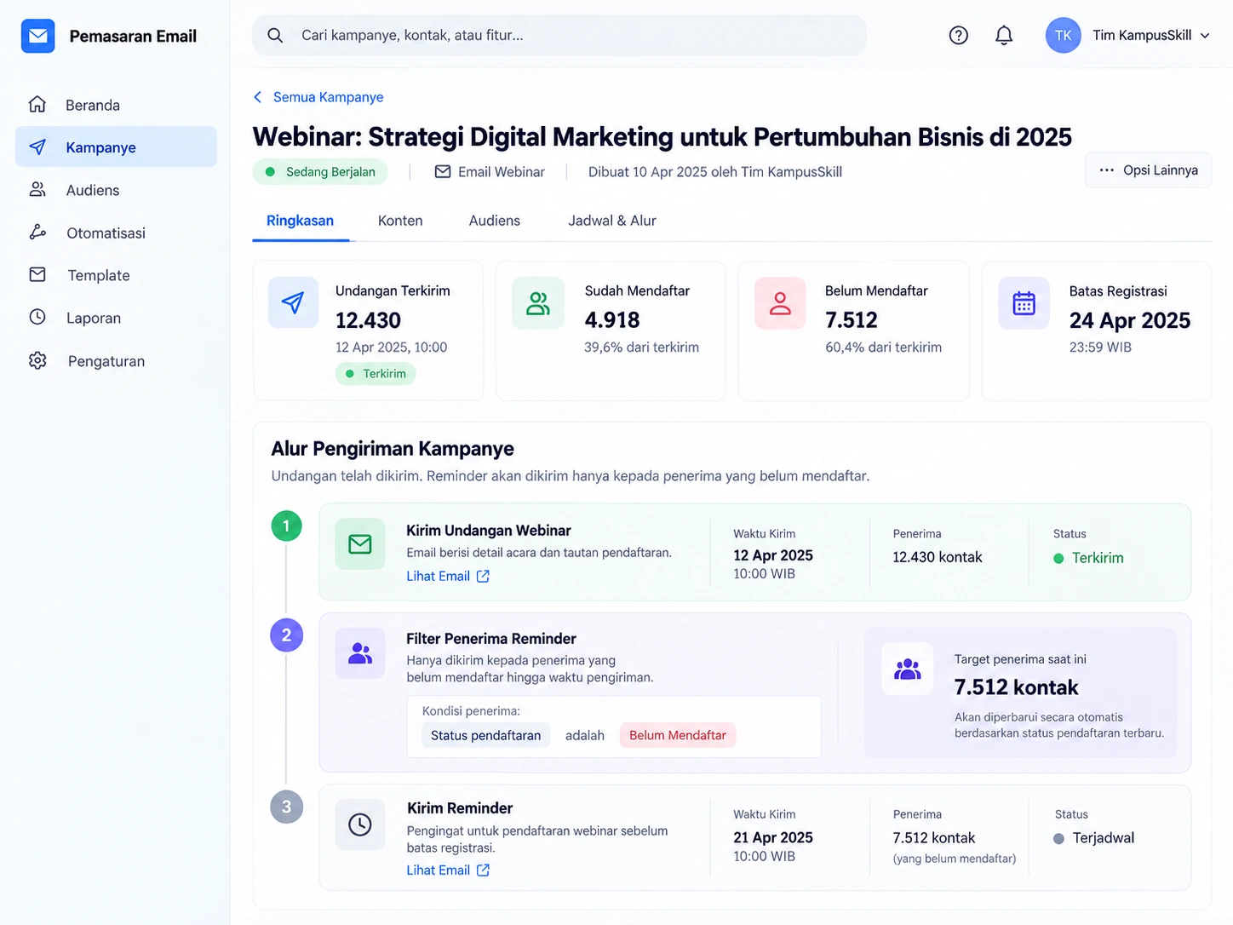Click the Otomatisasi flow icon

[x=37, y=232]
